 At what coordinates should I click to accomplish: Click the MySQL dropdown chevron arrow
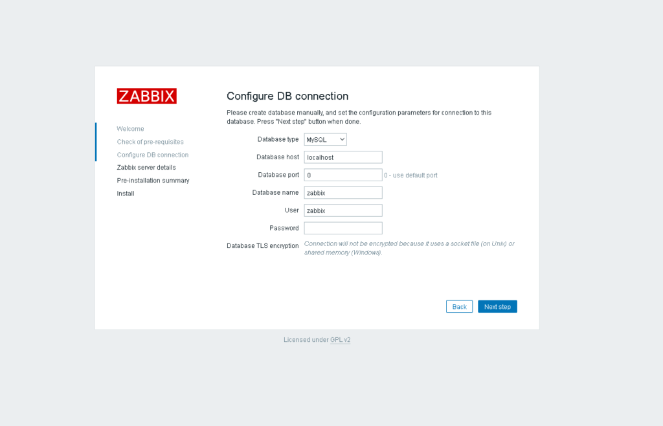tap(342, 139)
